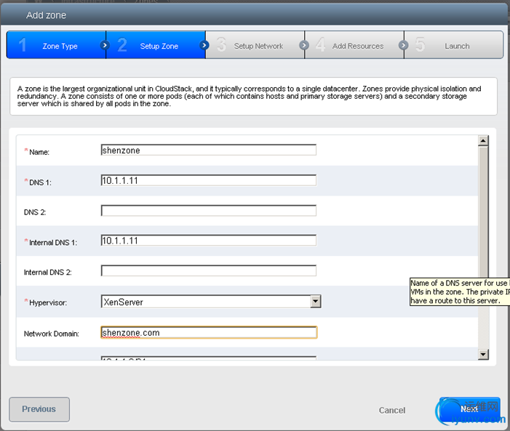Click the Hypervisor label text
Screen dimensions: 510x431
48,302
